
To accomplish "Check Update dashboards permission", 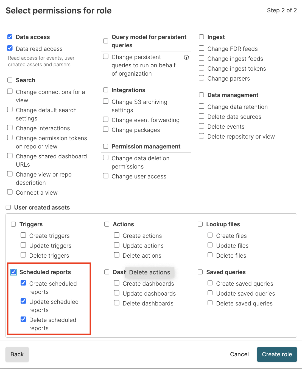I will pos(117,293).
